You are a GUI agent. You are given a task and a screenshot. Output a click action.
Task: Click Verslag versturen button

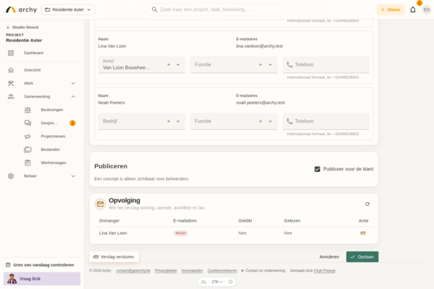coord(114,256)
